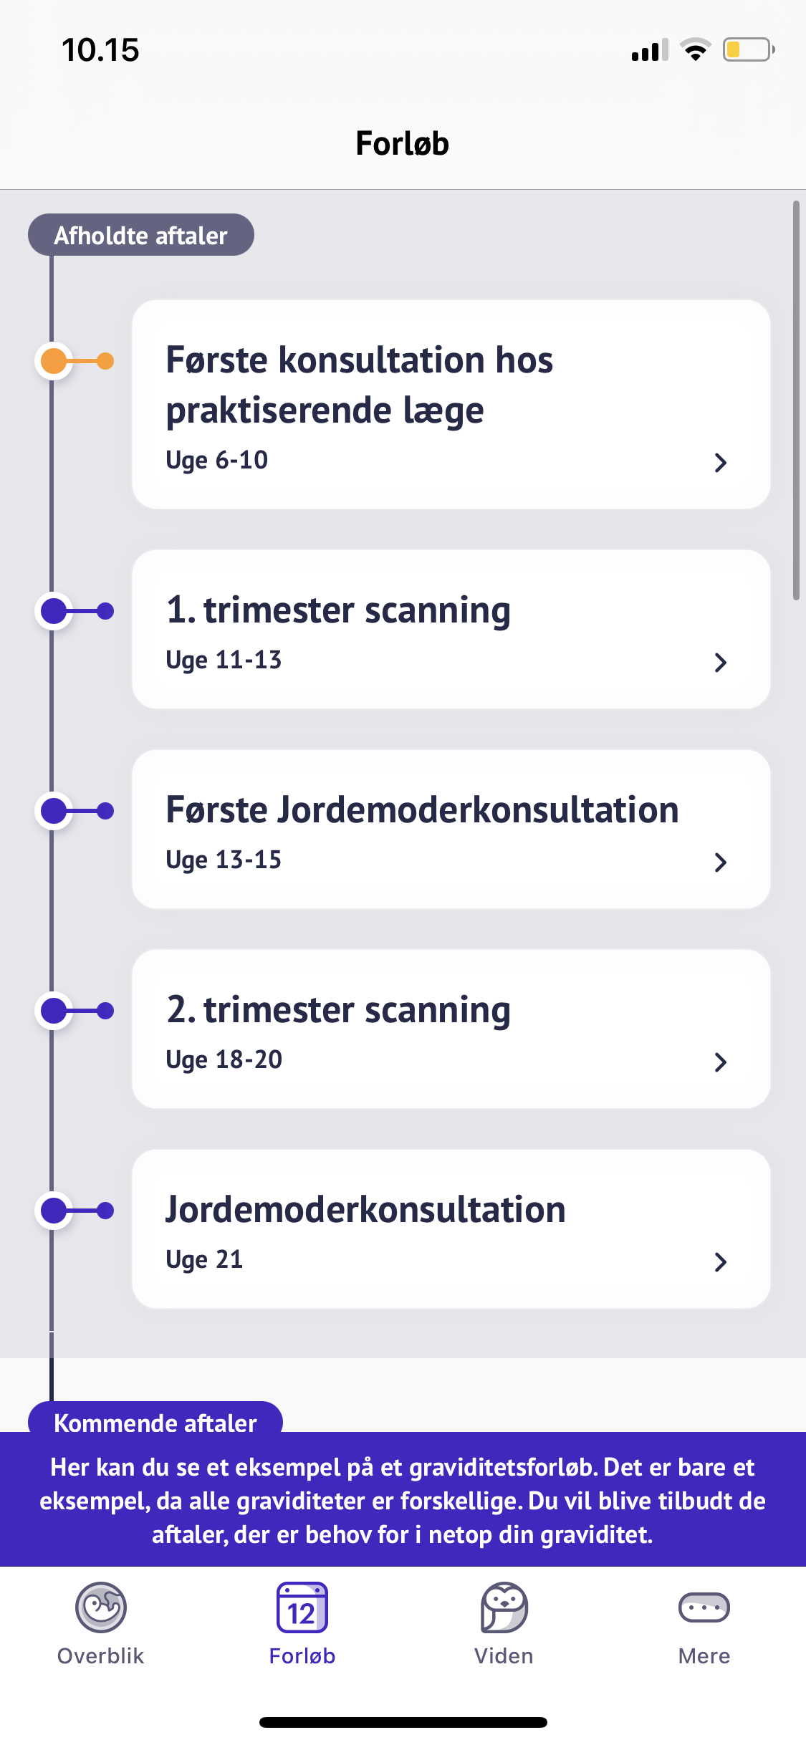Tap the Overblik baby icon

(x=101, y=1607)
